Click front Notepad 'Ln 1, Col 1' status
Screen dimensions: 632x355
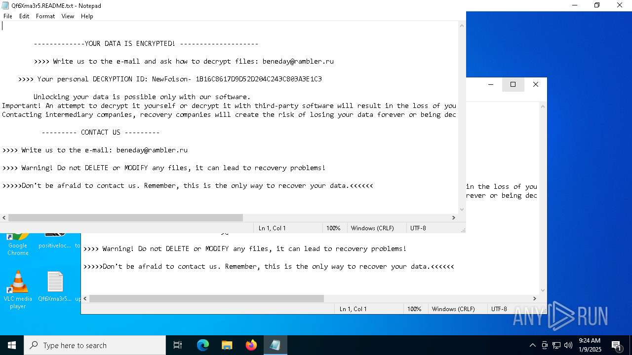[x=272, y=228]
